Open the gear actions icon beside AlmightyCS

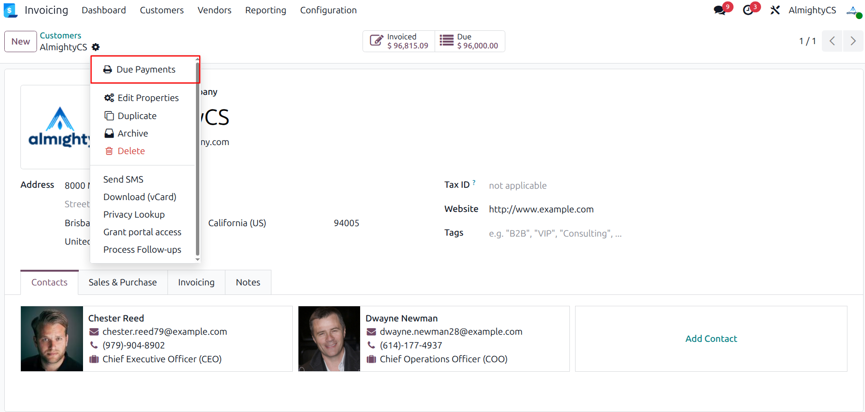(x=96, y=47)
